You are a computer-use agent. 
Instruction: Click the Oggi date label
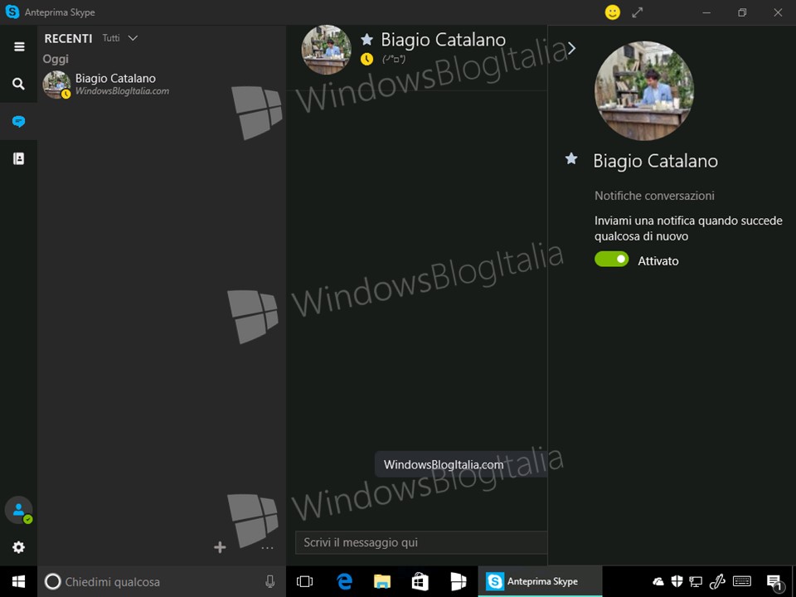point(56,60)
